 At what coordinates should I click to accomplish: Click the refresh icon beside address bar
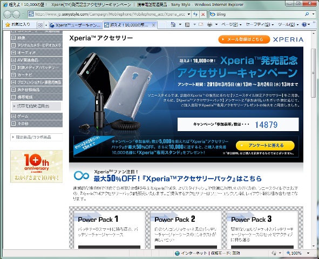click(x=195, y=14)
